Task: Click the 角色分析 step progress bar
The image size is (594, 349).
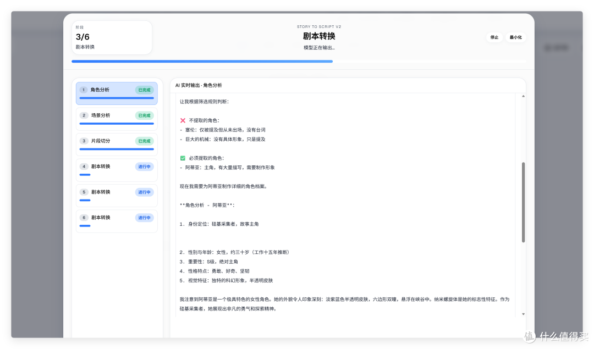Action: pyautogui.click(x=117, y=98)
